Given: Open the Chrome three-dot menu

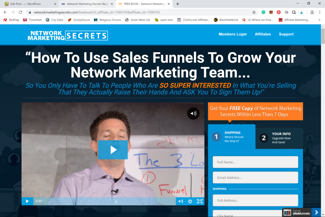Looking at the screenshot, I should 320,12.
